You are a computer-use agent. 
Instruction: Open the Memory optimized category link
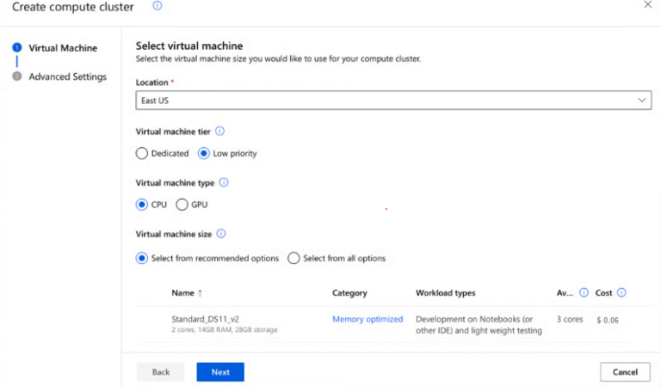point(368,319)
